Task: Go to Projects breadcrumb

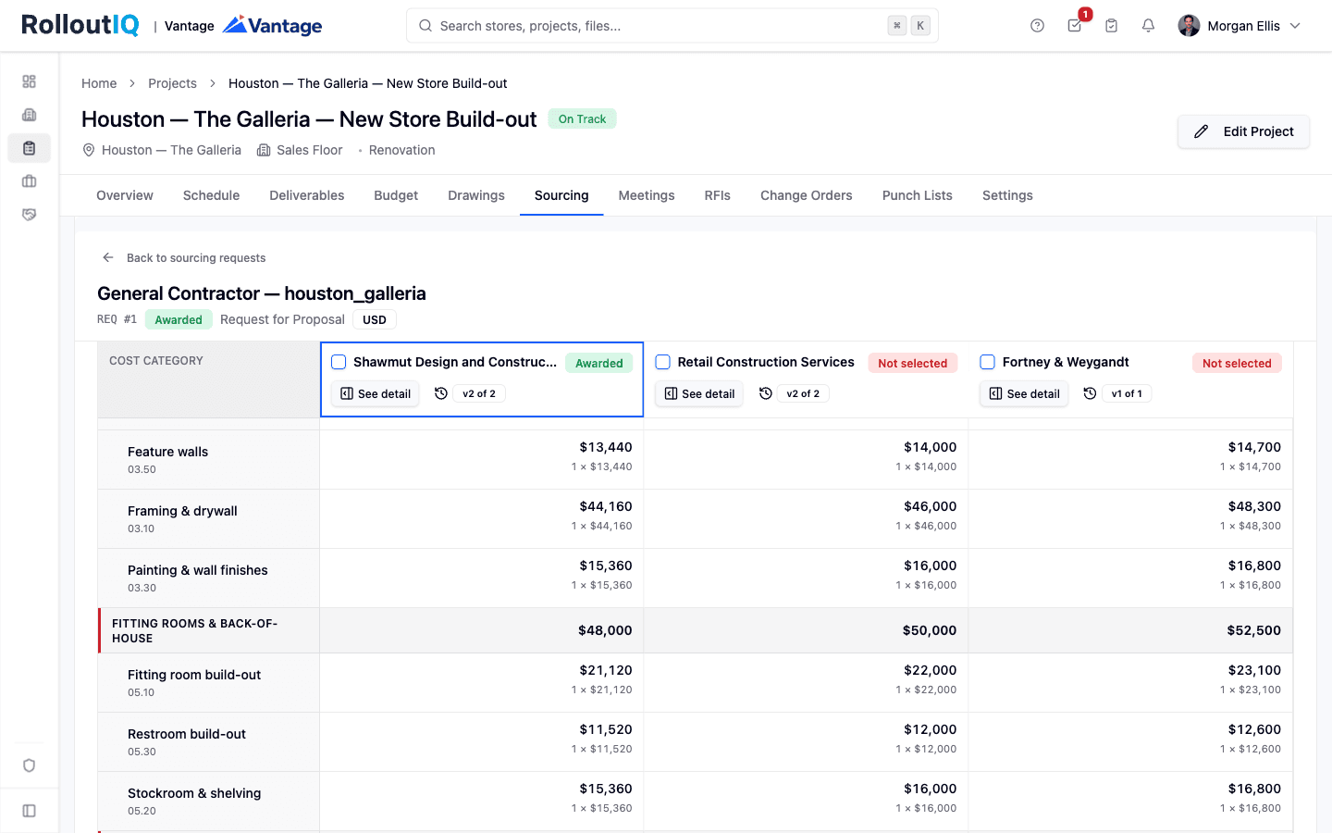Action: (x=172, y=83)
